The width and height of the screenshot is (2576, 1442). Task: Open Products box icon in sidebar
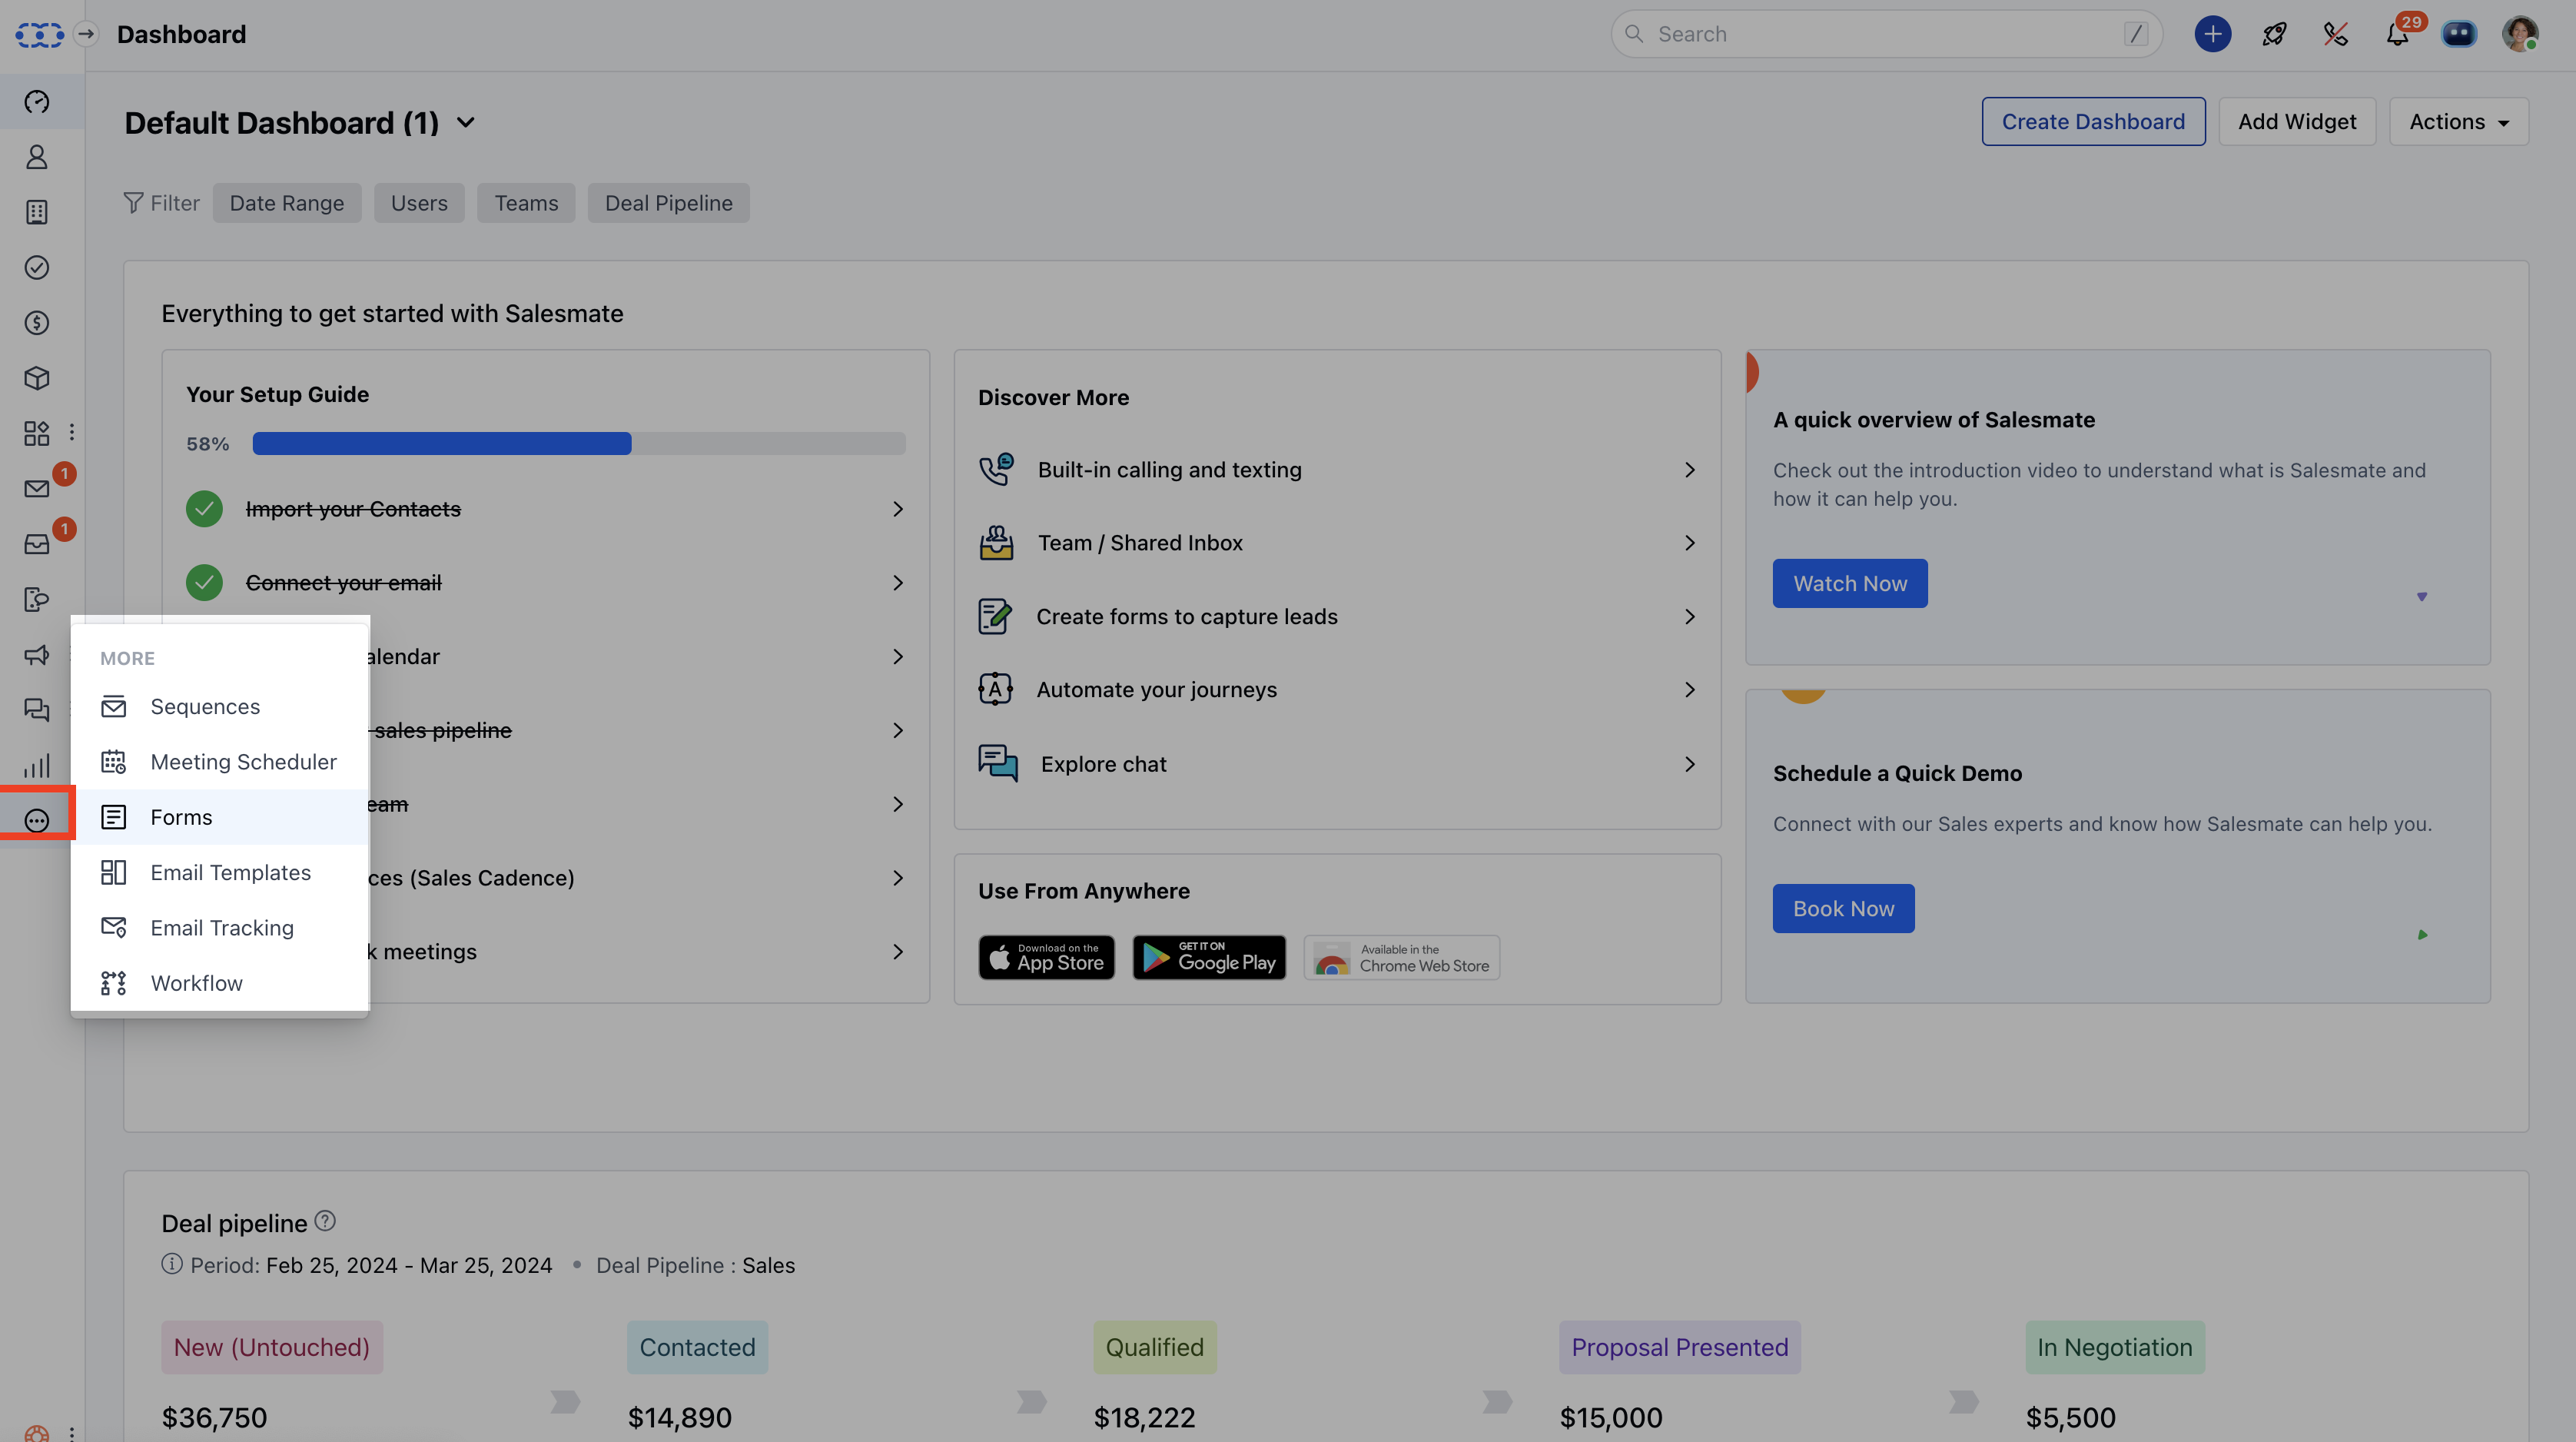37,378
